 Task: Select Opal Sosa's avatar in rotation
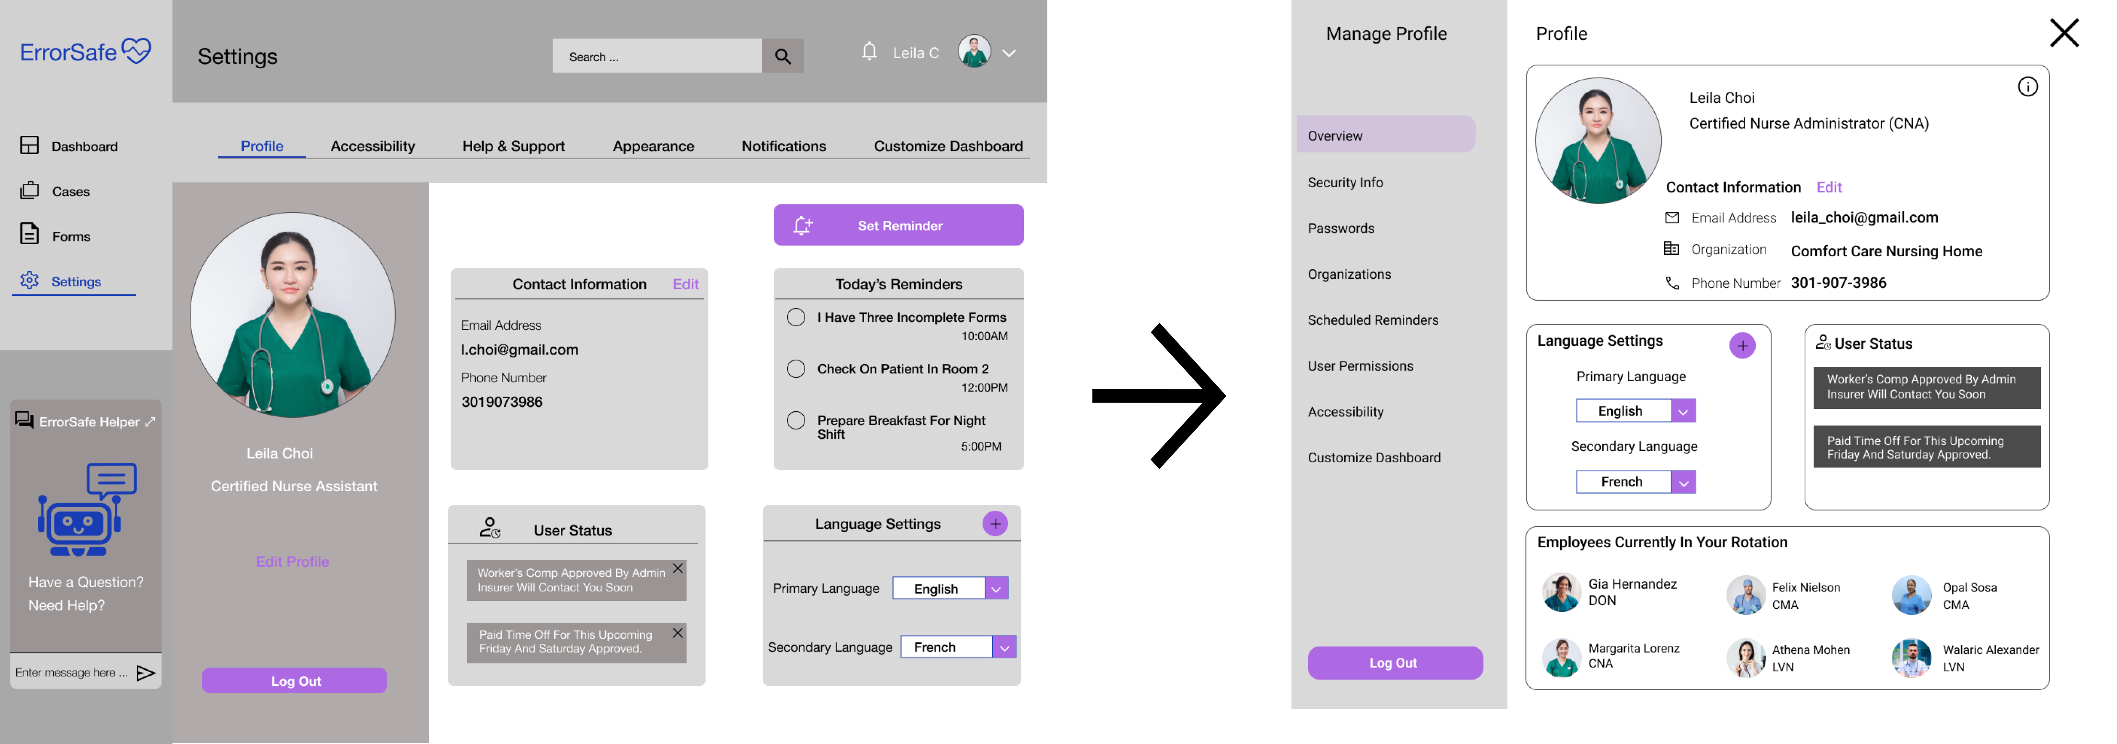coord(1912,595)
